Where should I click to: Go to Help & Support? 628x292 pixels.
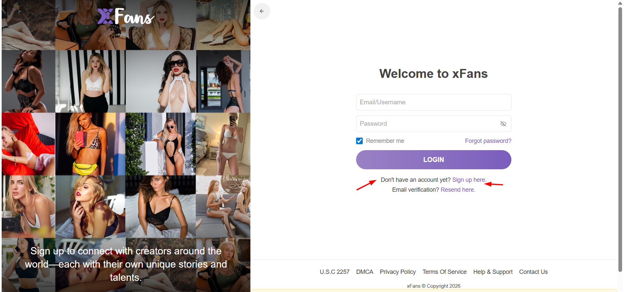[493, 272]
